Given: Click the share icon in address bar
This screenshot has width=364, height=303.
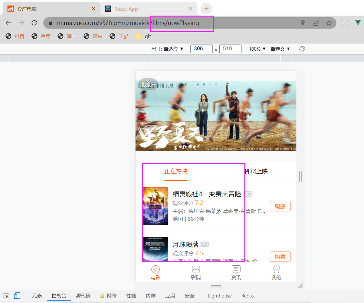Looking at the screenshot, I should click(x=316, y=23).
